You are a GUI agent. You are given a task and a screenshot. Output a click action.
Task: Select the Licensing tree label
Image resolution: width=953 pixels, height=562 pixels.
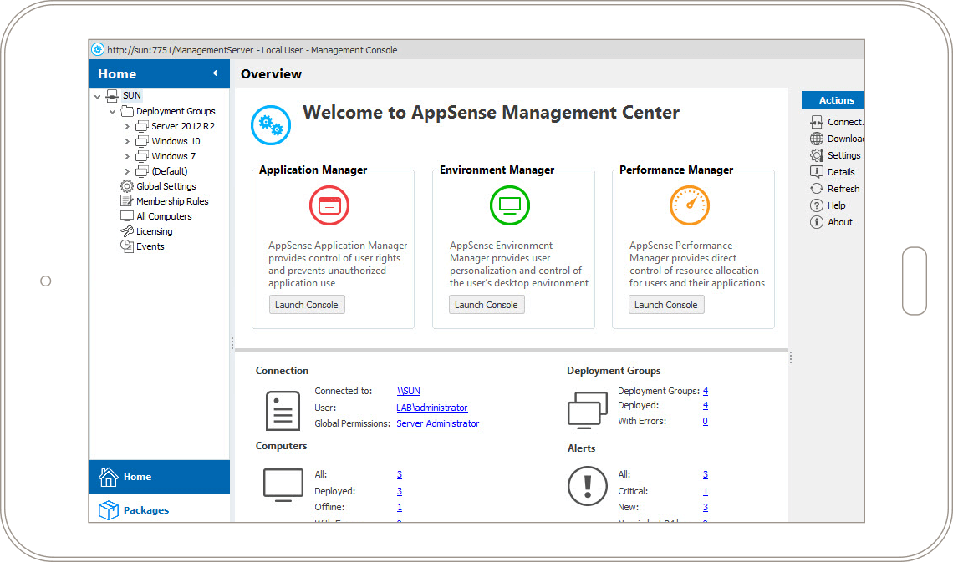155,231
